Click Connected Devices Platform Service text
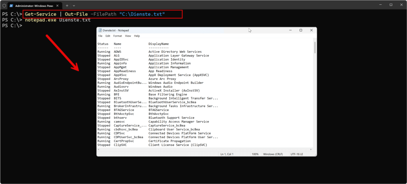 tap(180, 134)
